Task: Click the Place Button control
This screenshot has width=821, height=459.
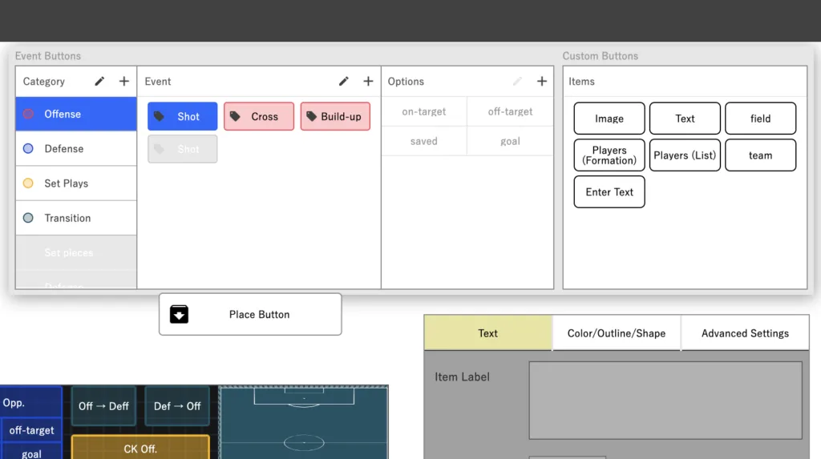Action: point(250,314)
